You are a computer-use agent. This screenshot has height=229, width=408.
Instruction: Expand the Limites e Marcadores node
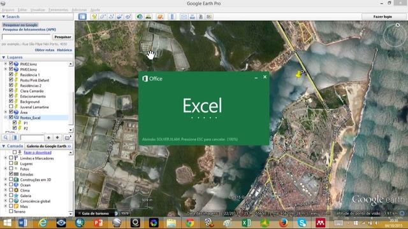(x=6, y=158)
